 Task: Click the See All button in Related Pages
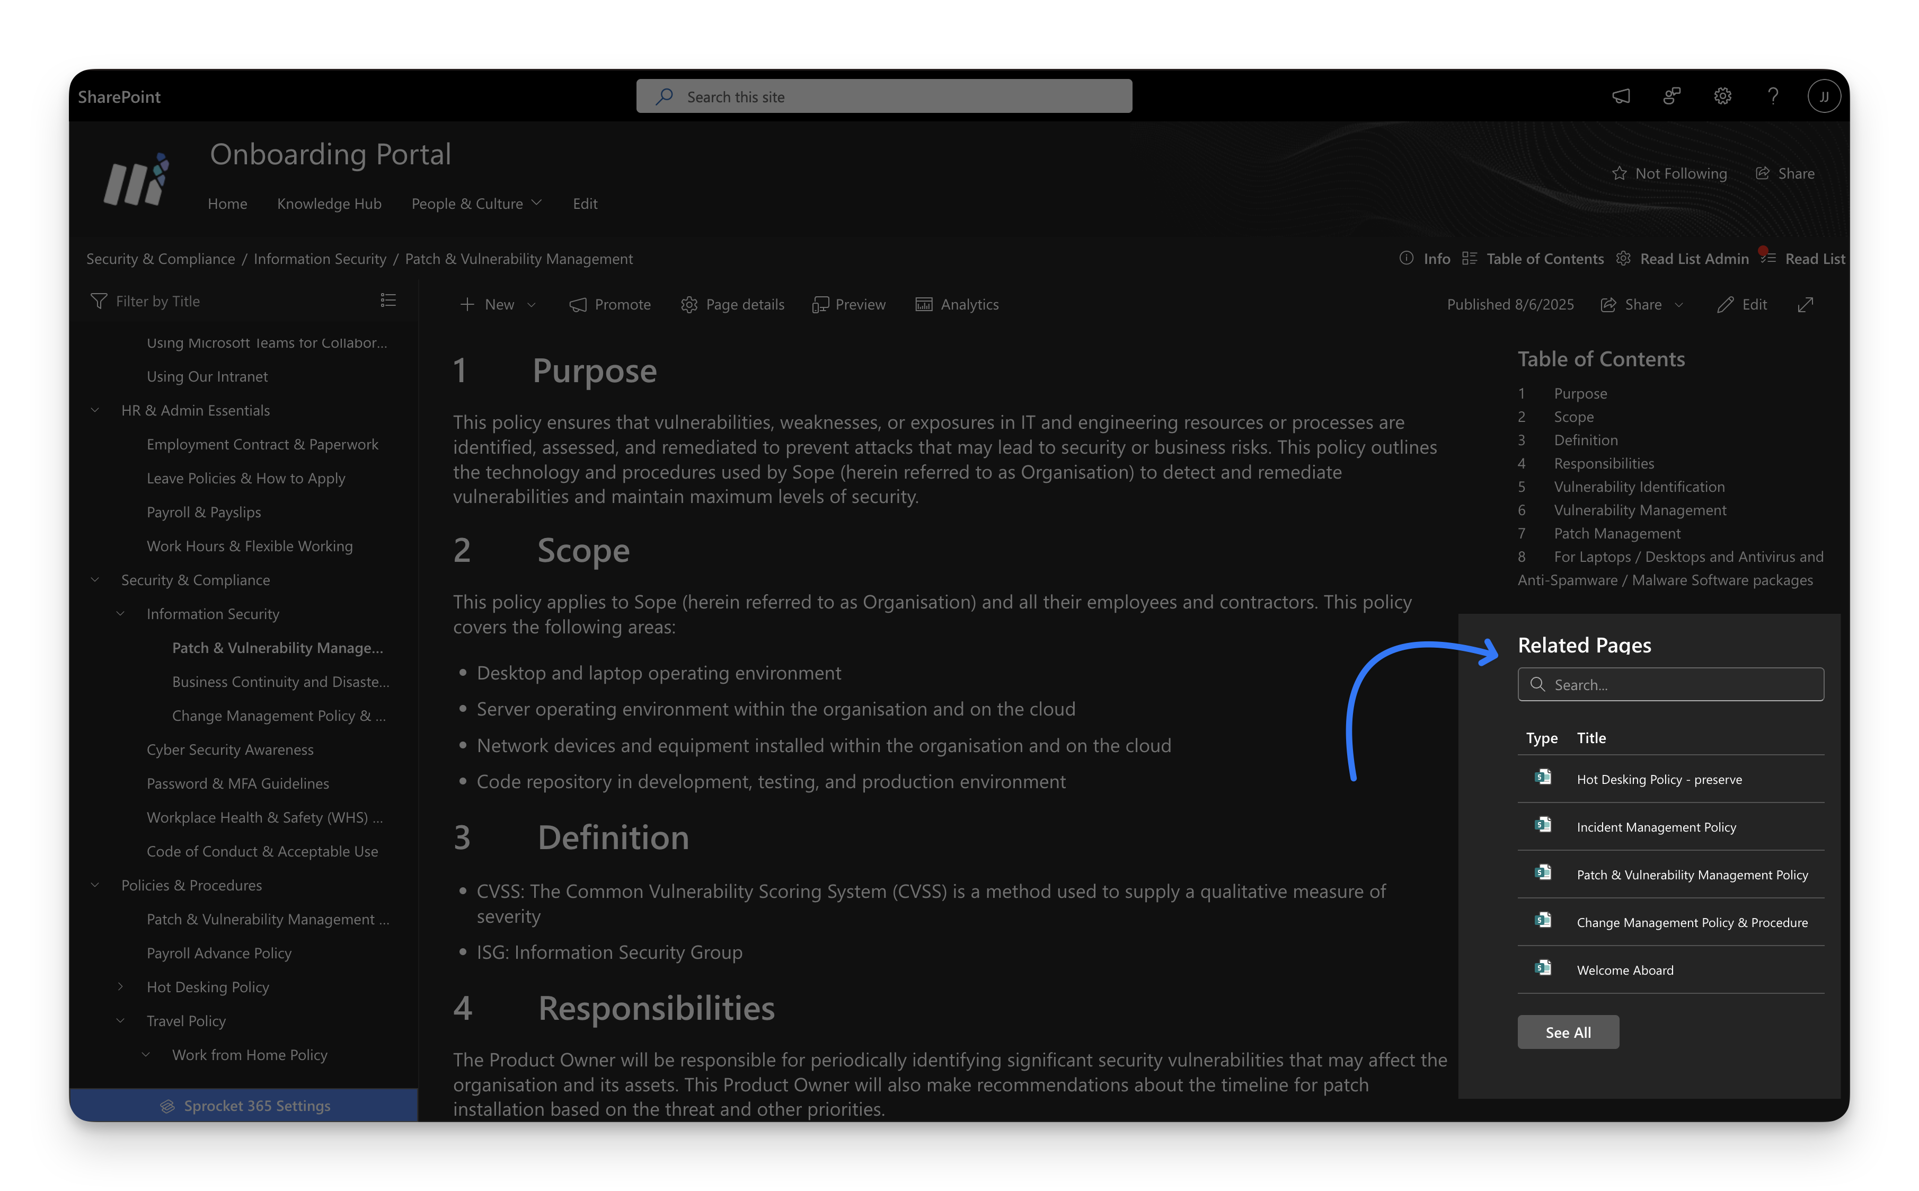point(1568,1032)
